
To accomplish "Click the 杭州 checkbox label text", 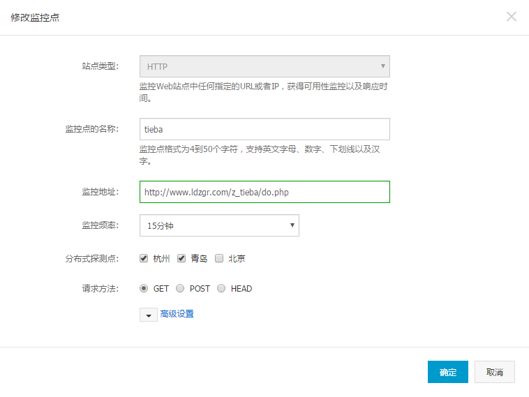I will tap(161, 259).
